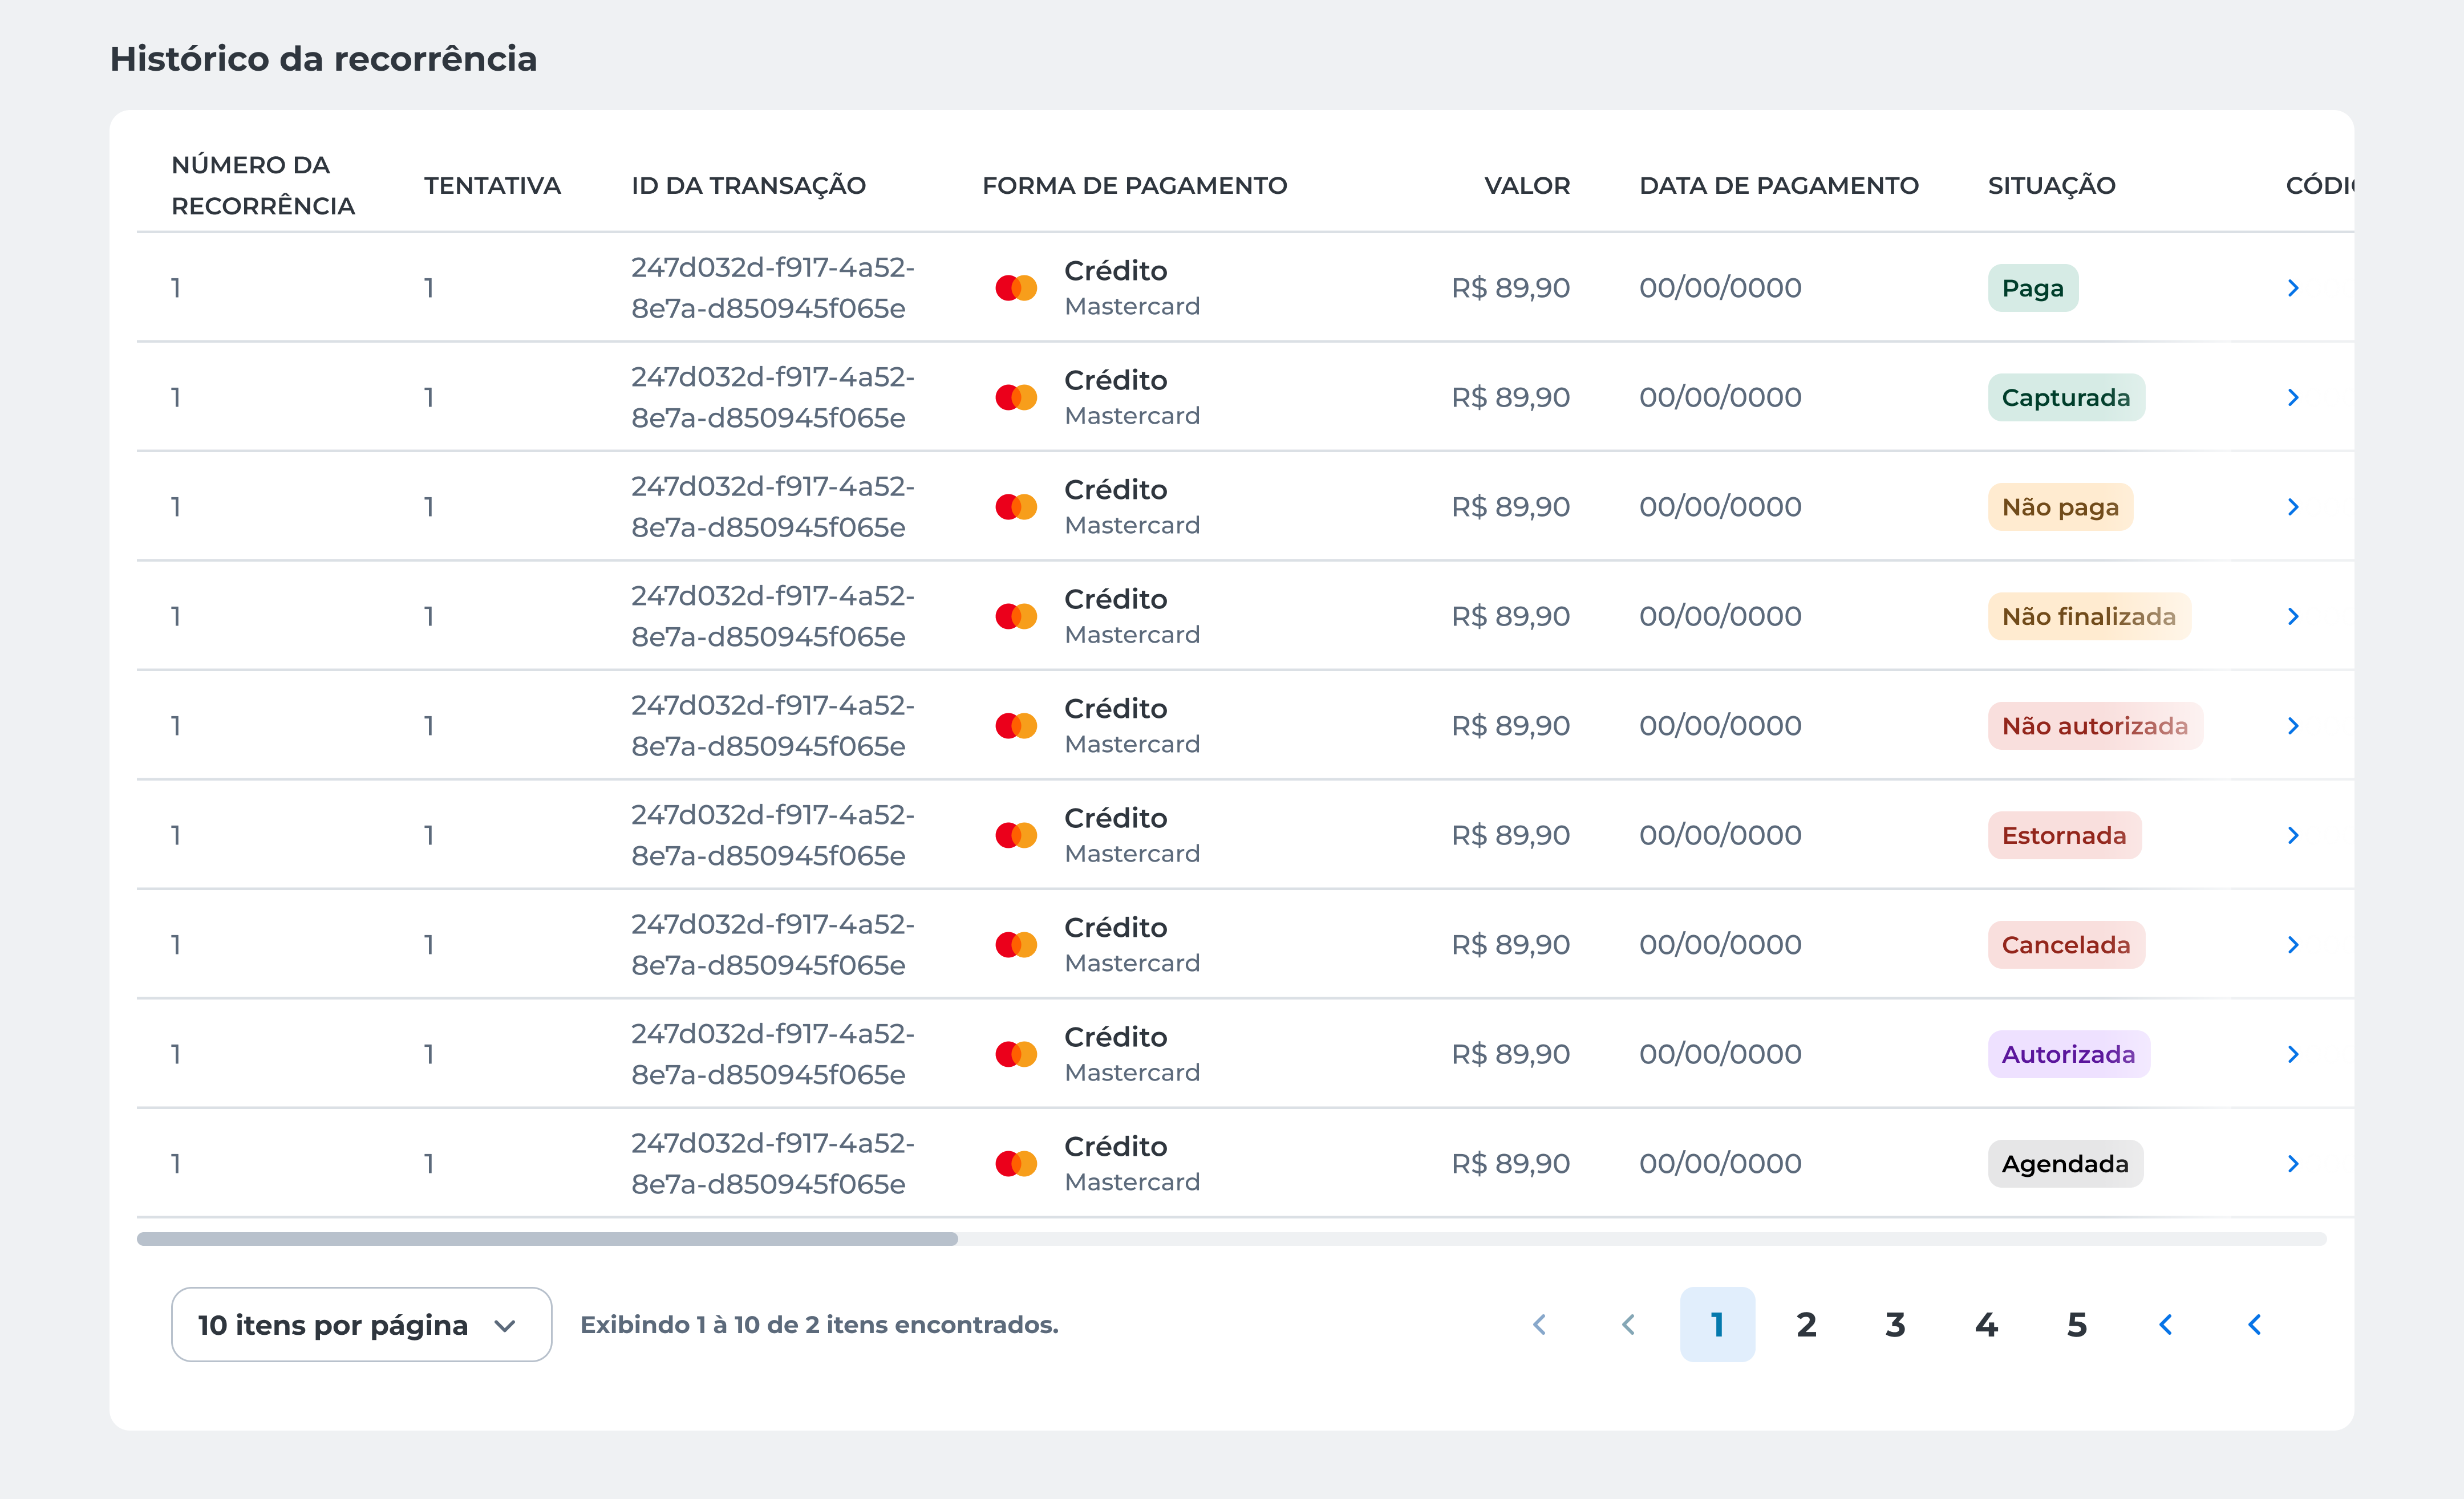Select page 4 in pagination
Screen dimensions: 2464x1499
[x=1986, y=1324]
